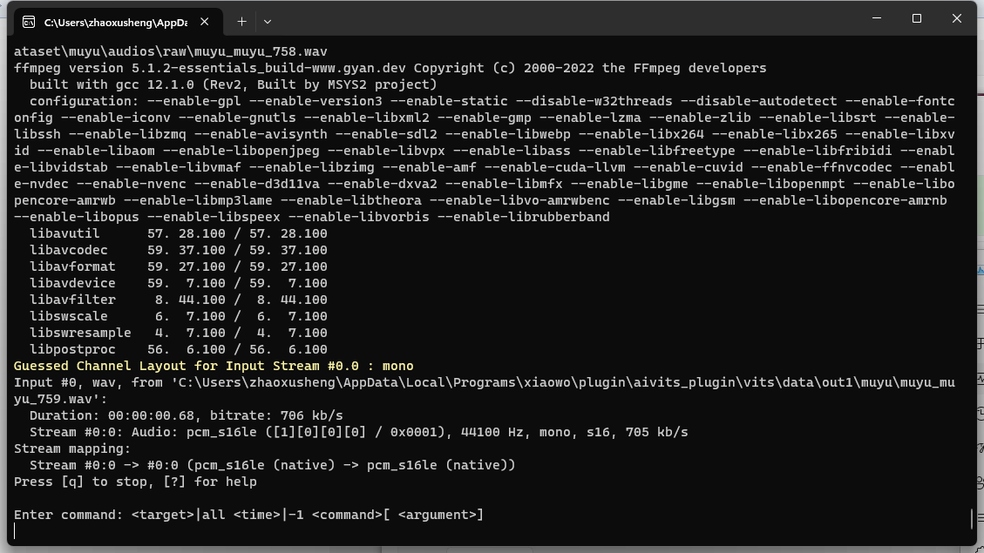The image size is (984, 553).
Task: Click the 'libpostproc' version row
Action: [x=178, y=349]
